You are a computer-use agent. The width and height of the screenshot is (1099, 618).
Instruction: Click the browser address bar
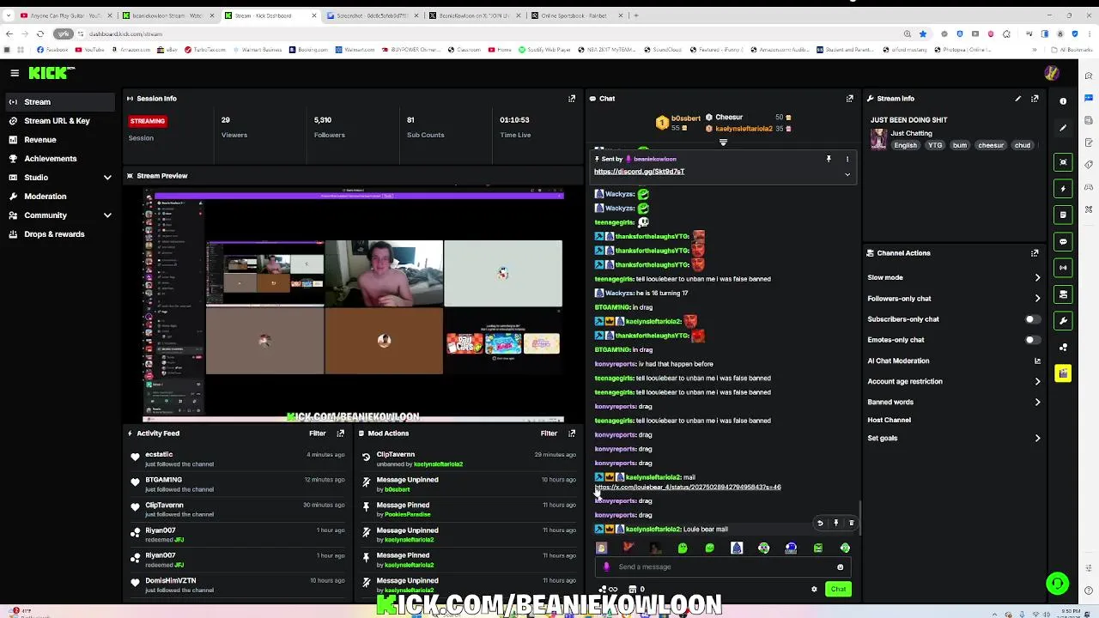pos(481,33)
